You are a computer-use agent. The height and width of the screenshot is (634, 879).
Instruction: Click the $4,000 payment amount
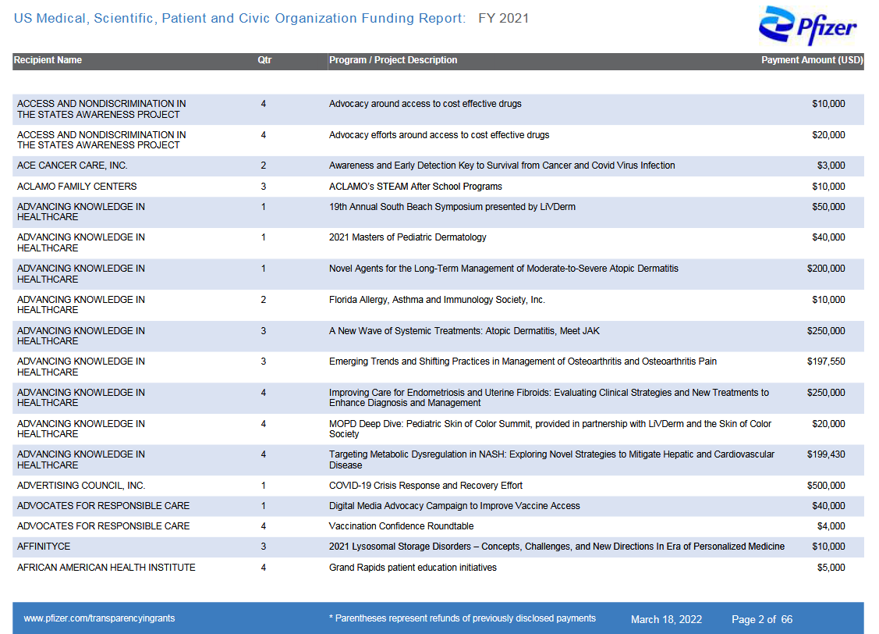tap(831, 526)
